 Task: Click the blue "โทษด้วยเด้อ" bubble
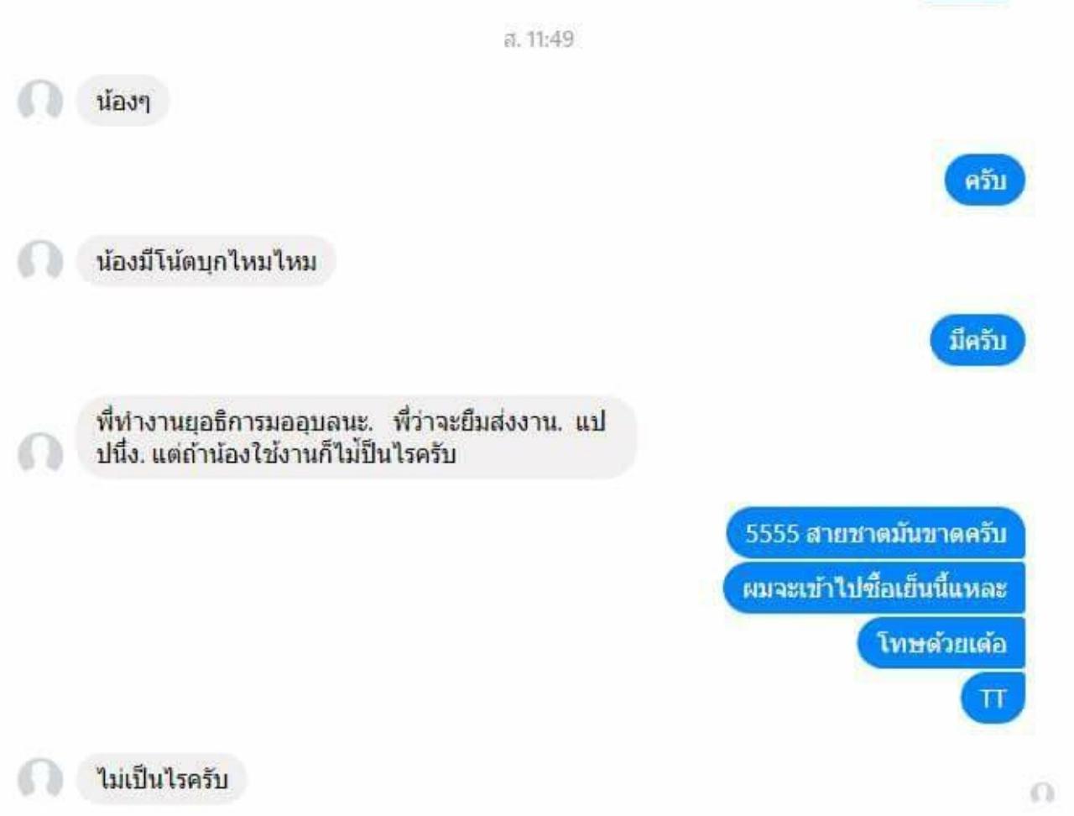pos(941,644)
